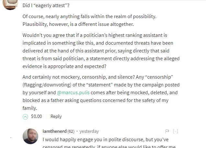Click the word 'family.' ending the comment

(x=30, y=108)
